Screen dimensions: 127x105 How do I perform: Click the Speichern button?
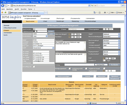click(115, 76)
